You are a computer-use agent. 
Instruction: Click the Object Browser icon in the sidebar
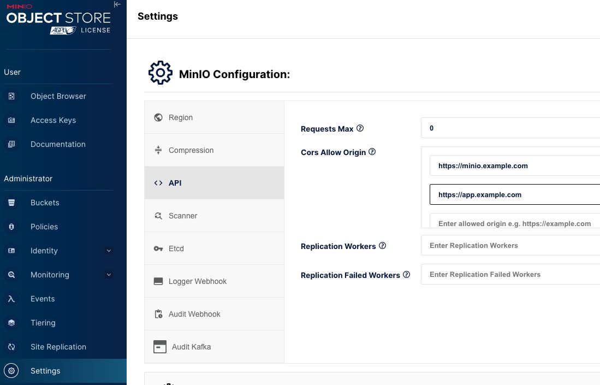click(x=11, y=96)
